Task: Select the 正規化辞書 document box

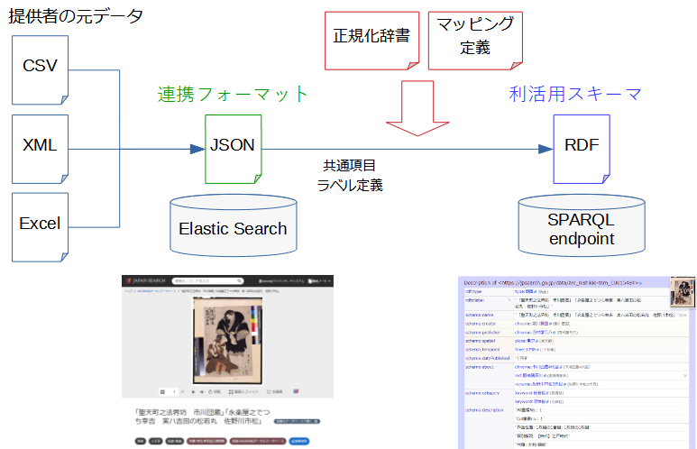Action: click(x=371, y=41)
